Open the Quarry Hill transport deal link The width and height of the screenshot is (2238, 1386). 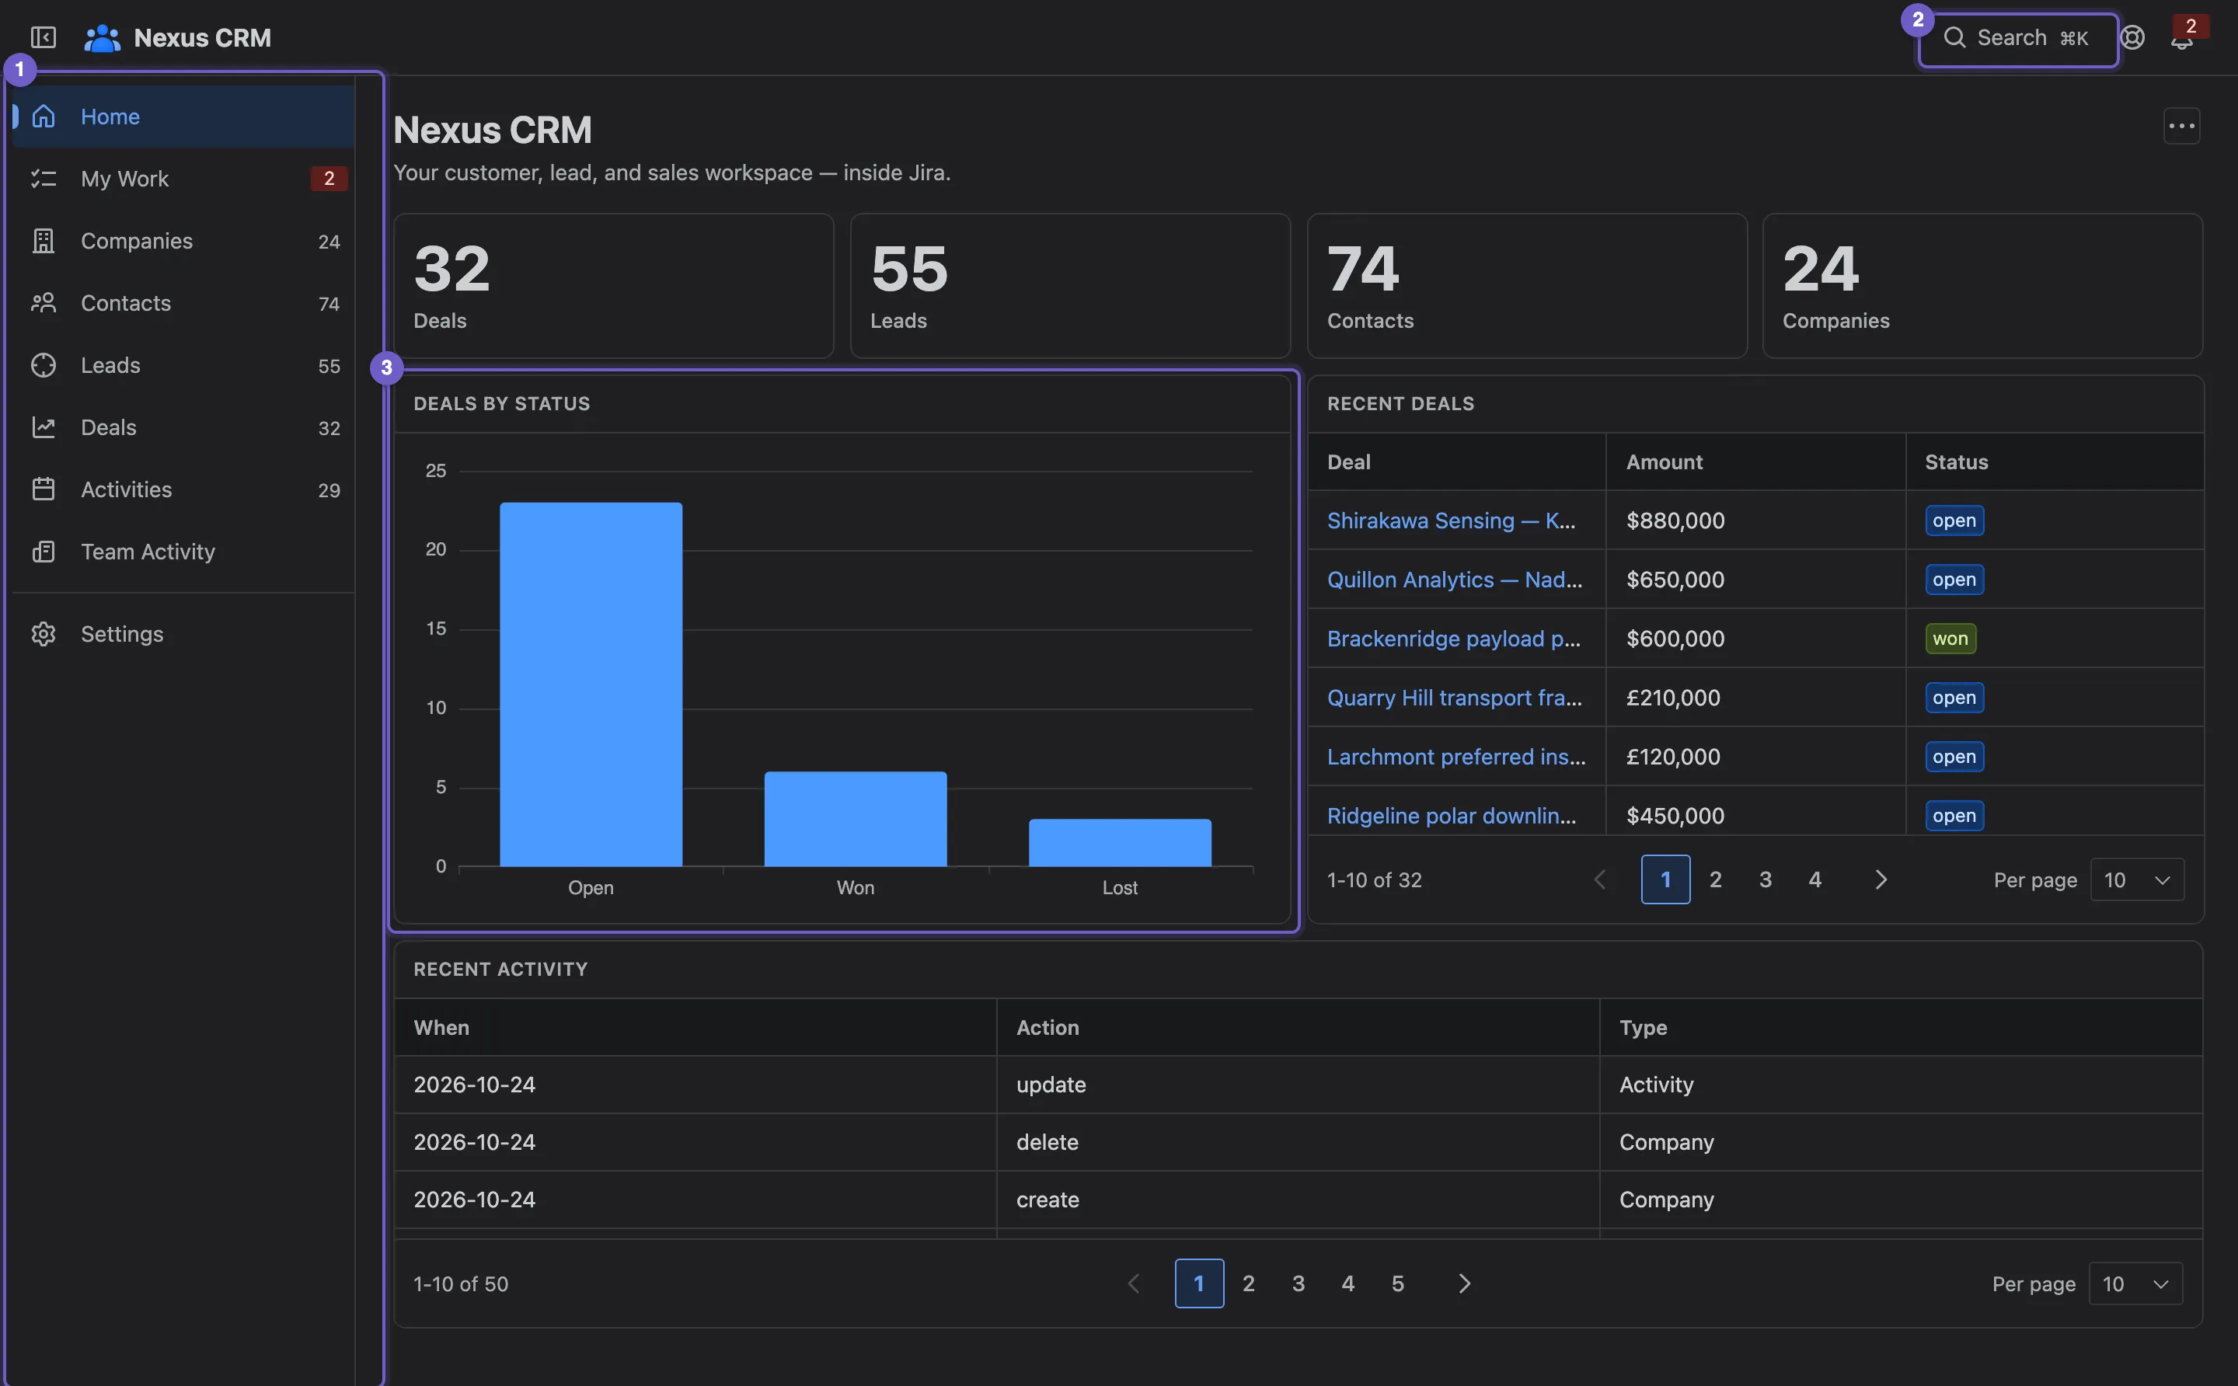[1454, 698]
